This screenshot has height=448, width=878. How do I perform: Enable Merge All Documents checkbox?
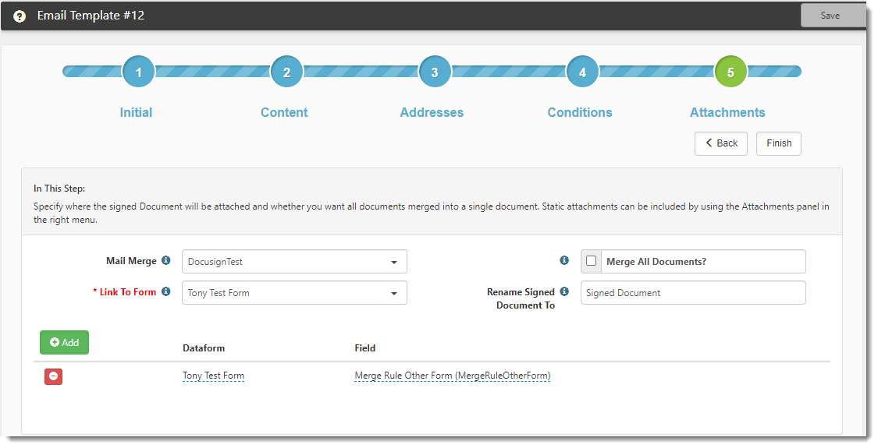point(591,261)
